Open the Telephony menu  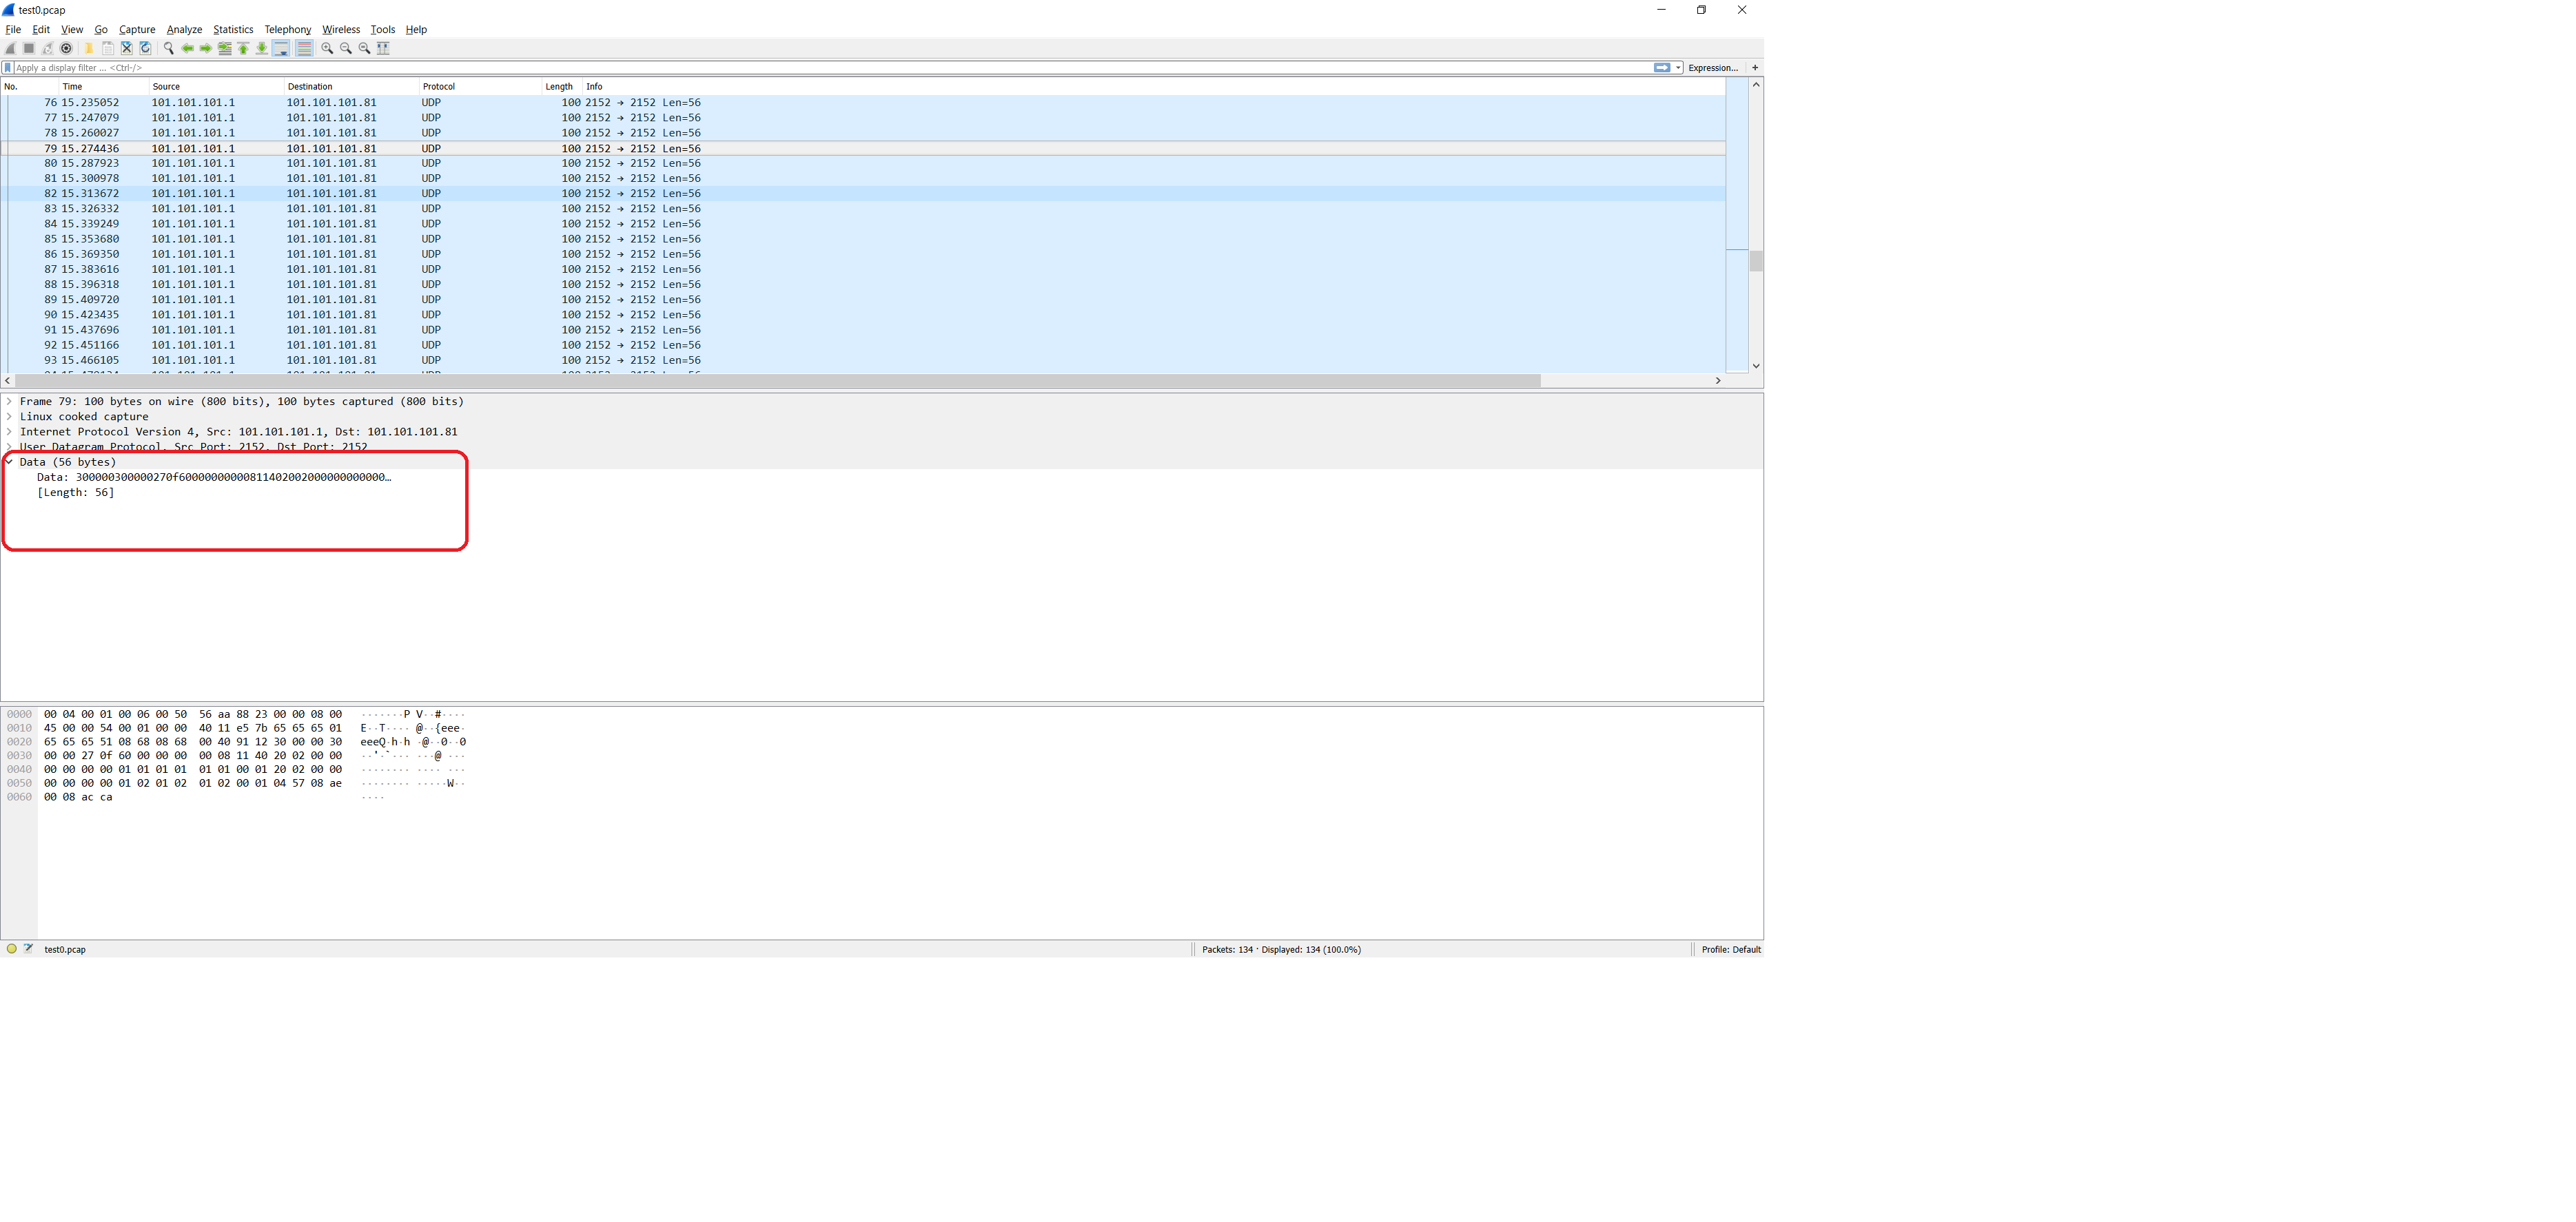(x=287, y=29)
